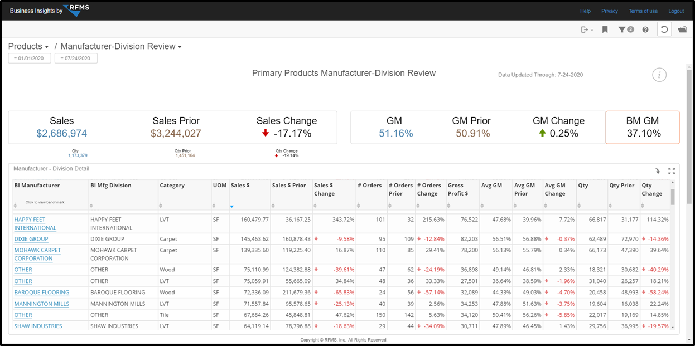This screenshot has width=695, height=346.
Task: Click the question mark help icon
Action: 645,30
